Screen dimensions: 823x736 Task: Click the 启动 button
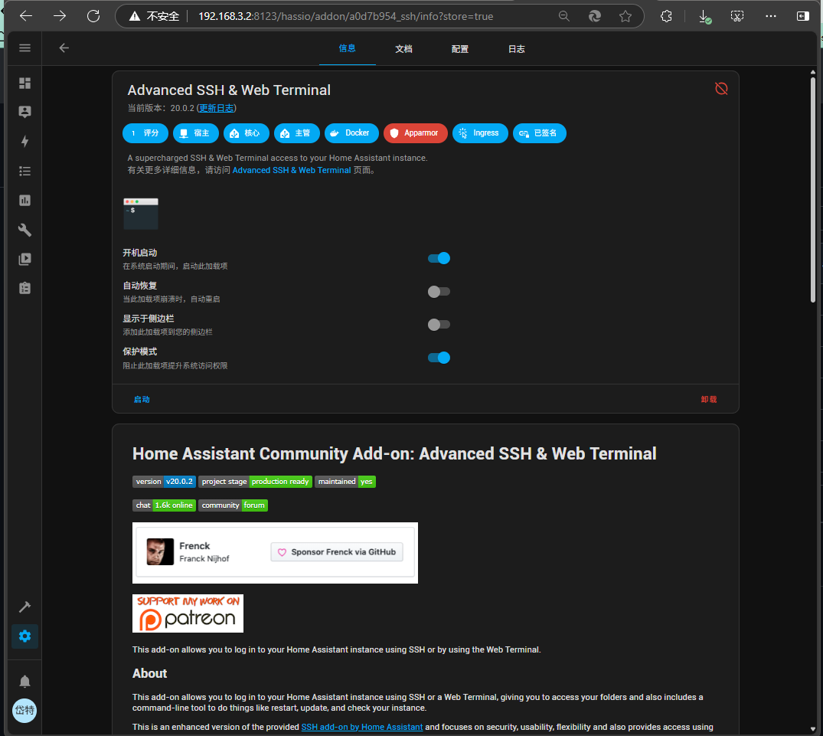[142, 400]
